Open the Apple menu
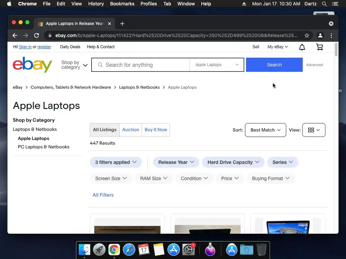Image resolution: width=346 pixels, height=259 pixels. (9, 4)
